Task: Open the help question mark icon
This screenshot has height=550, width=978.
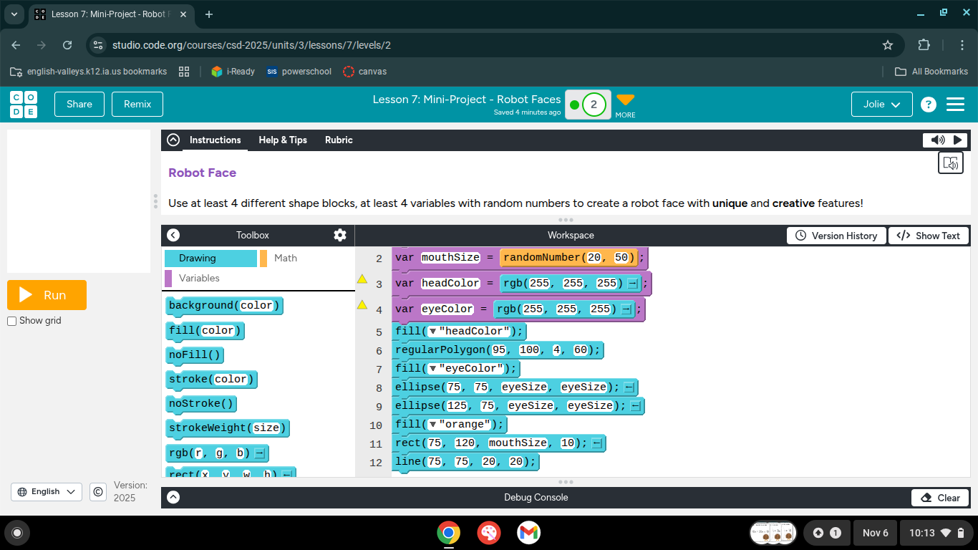Action: 929,105
